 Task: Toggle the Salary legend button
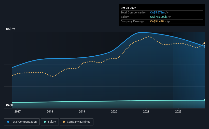point(50,122)
